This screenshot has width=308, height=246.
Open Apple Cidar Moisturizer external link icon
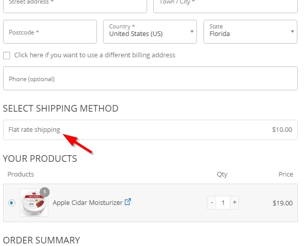click(128, 202)
